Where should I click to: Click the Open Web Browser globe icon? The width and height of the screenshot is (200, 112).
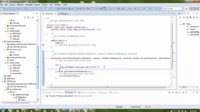click(x=119, y=9)
